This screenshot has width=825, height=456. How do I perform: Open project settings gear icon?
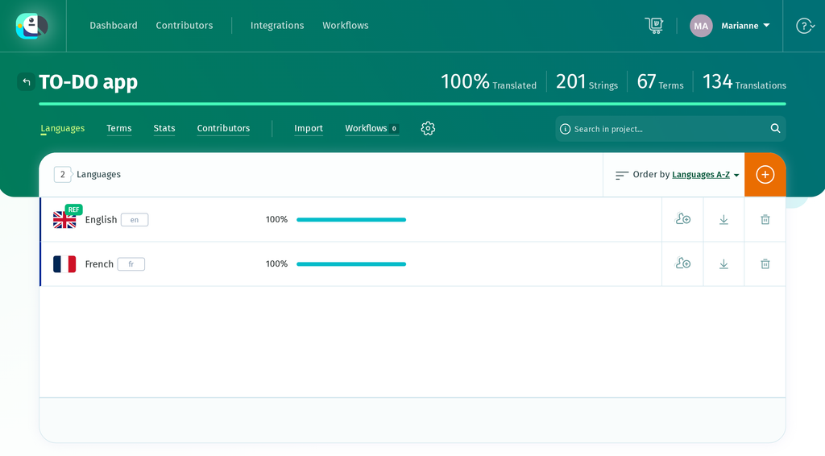point(428,128)
